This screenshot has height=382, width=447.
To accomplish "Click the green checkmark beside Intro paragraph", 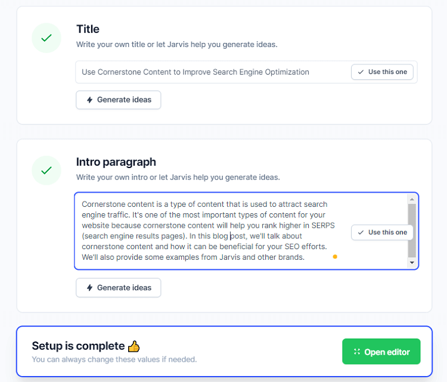I will click(46, 170).
